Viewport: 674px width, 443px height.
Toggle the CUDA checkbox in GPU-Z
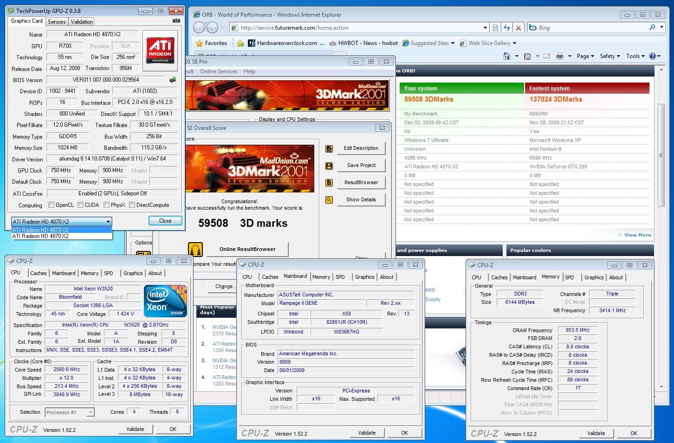pos(81,205)
